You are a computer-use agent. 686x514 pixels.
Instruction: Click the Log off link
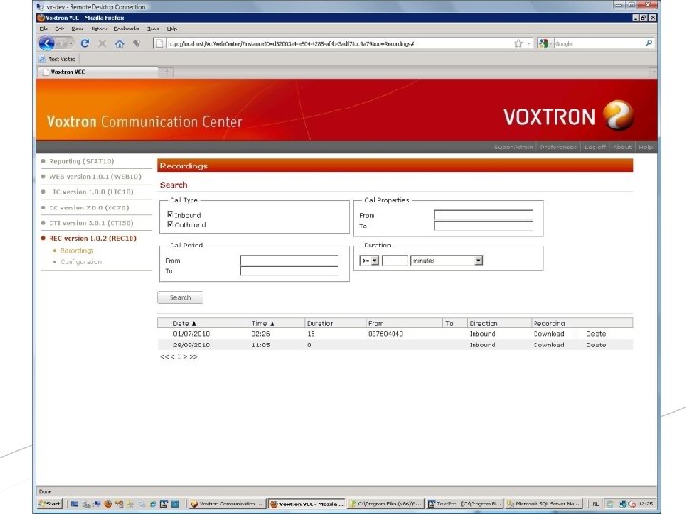595,147
